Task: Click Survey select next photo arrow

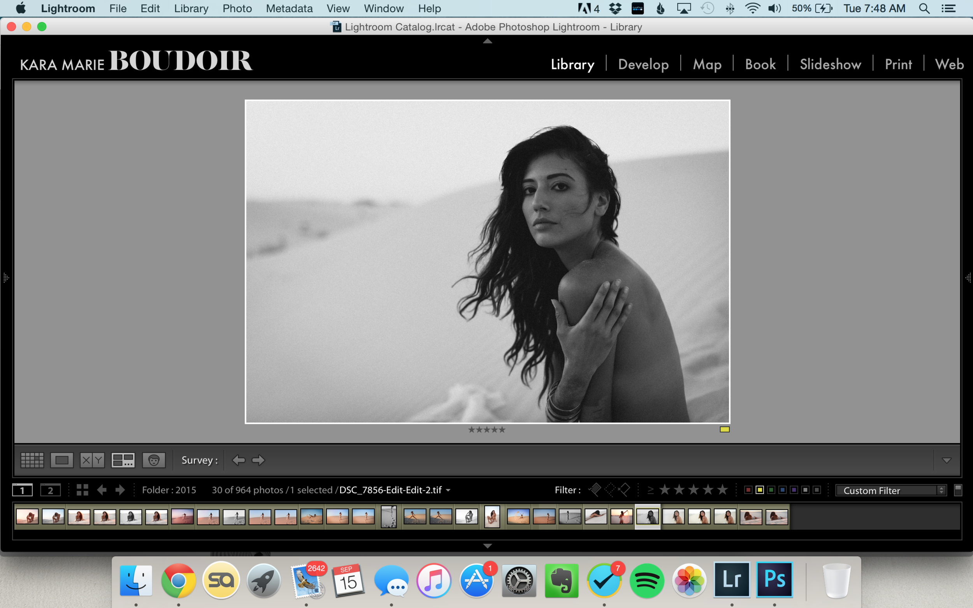Action: pos(258,460)
